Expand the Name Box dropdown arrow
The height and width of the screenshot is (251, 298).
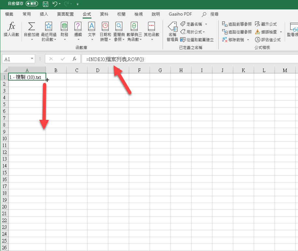point(32,59)
